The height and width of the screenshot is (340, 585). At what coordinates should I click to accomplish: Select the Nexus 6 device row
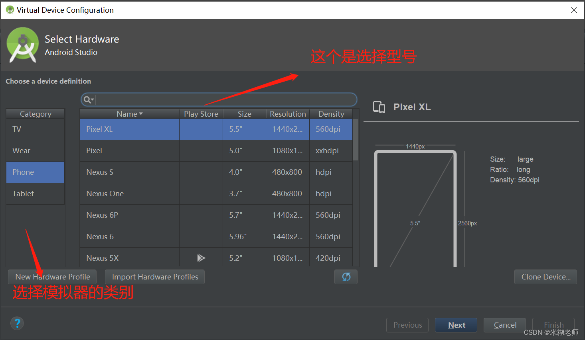click(x=216, y=236)
